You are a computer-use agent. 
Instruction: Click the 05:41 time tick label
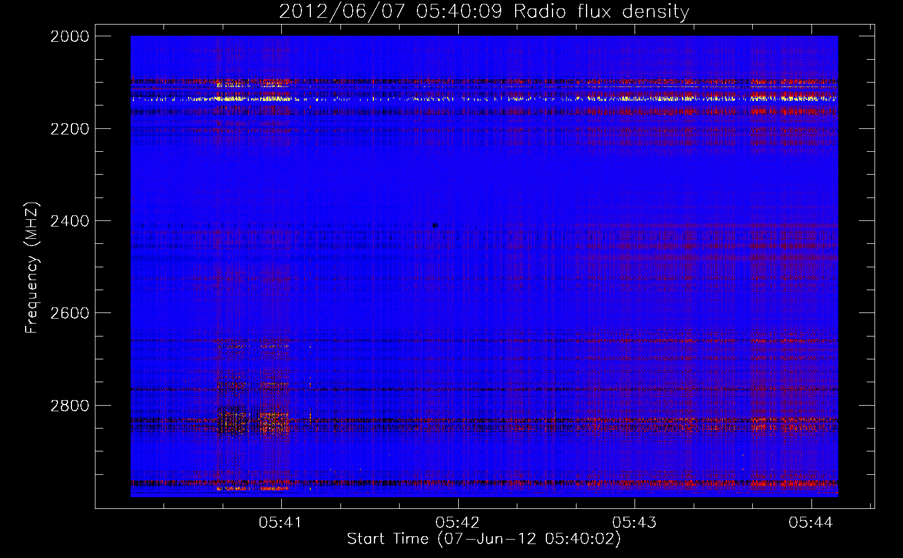tap(280, 522)
